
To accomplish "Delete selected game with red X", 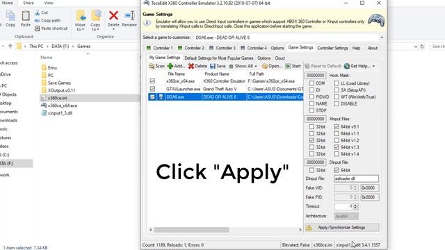I will 197,66.
